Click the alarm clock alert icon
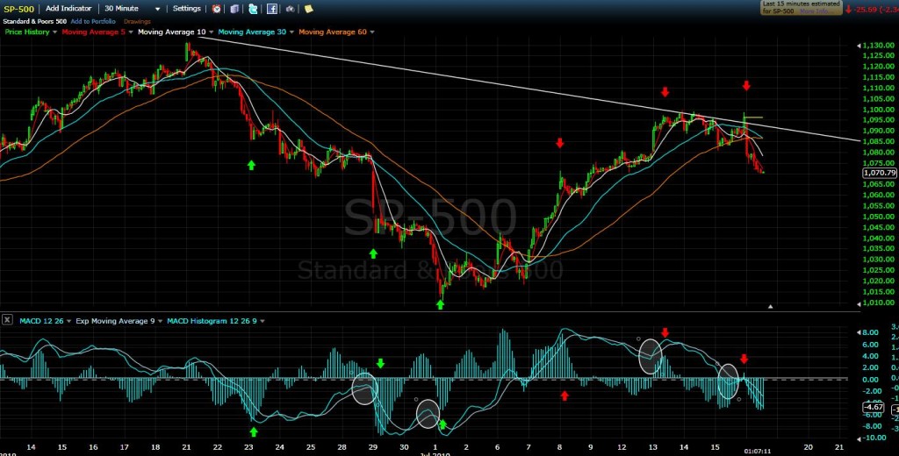 tap(216, 9)
